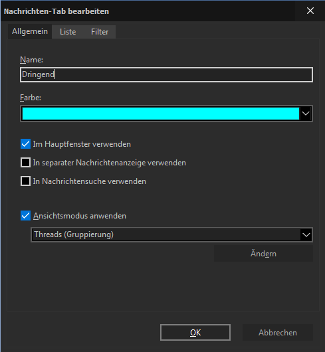Click the cyan Farbe color bar
This screenshot has width=325, height=352.
tap(161, 114)
